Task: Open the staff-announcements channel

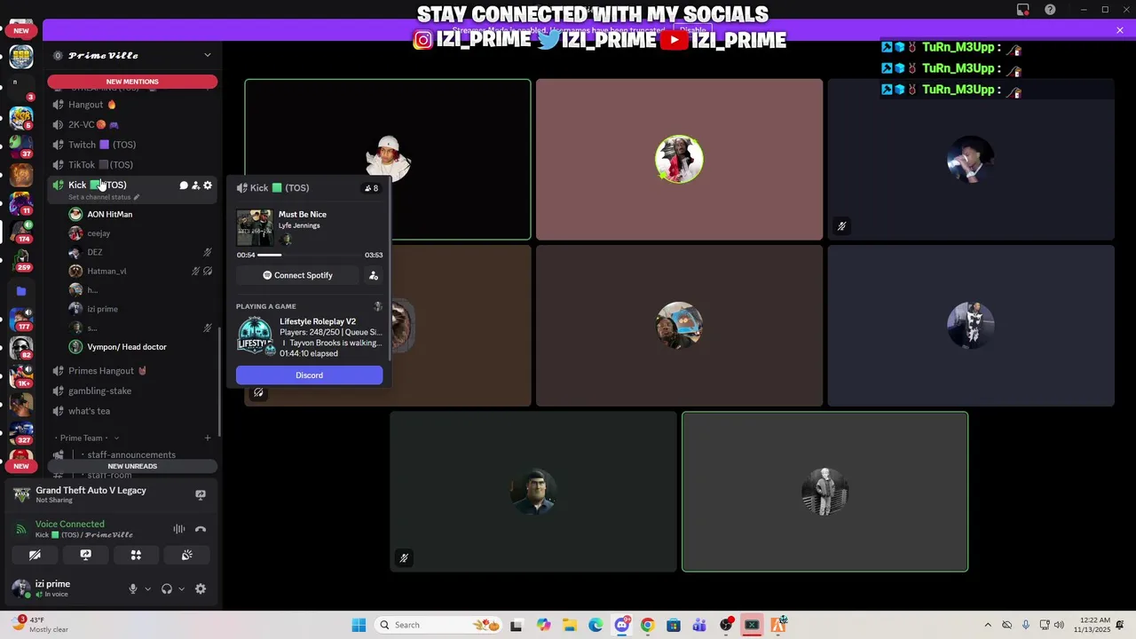Action: (x=131, y=455)
